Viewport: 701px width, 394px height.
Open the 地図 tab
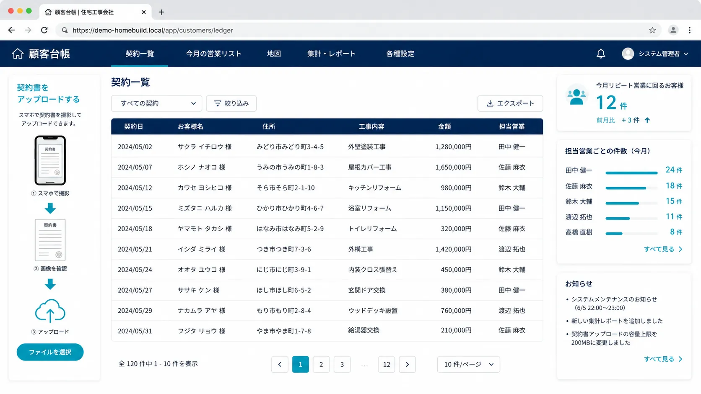point(274,54)
